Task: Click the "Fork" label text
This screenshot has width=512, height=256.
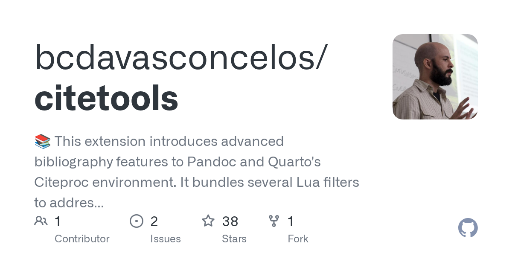Action: tap(298, 239)
